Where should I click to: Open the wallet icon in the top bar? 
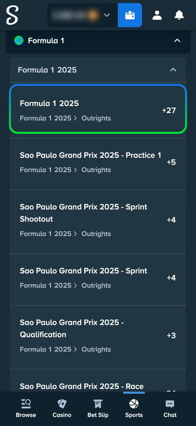[130, 15]
